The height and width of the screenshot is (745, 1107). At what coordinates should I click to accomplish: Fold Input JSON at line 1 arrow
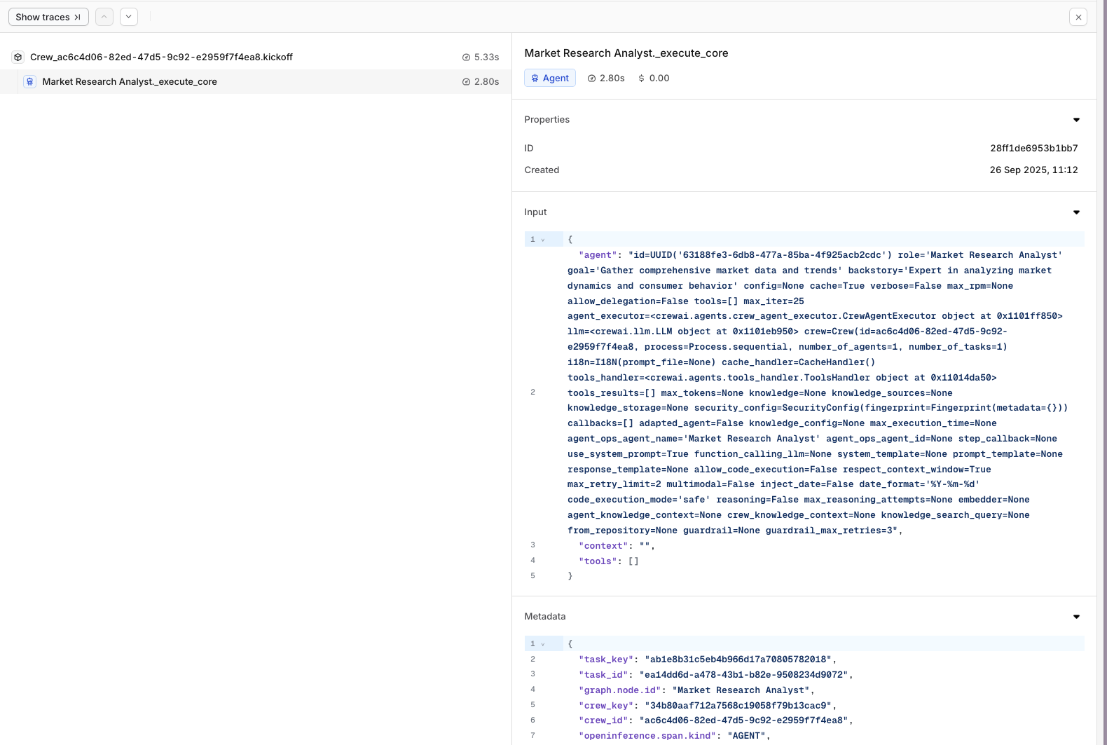[x=543, y=240]
